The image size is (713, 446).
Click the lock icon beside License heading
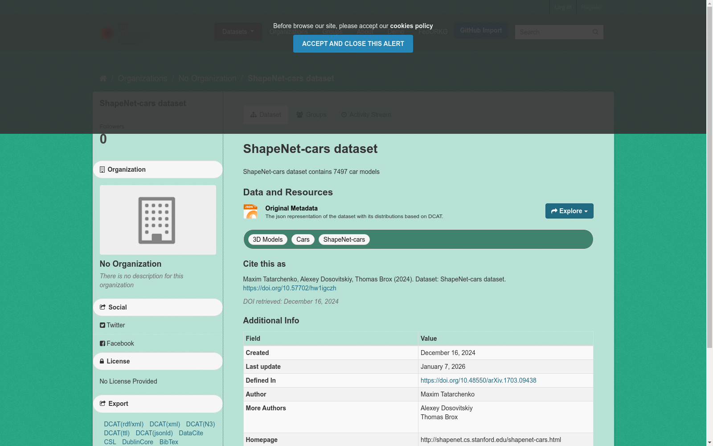pyautogui.click(x=102, y=361)
